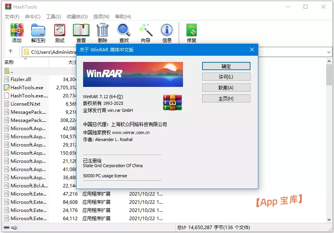Screen dimensions: 334x233
Task: Expand the address bar path dropdown
Action: [x=329, y=51]
